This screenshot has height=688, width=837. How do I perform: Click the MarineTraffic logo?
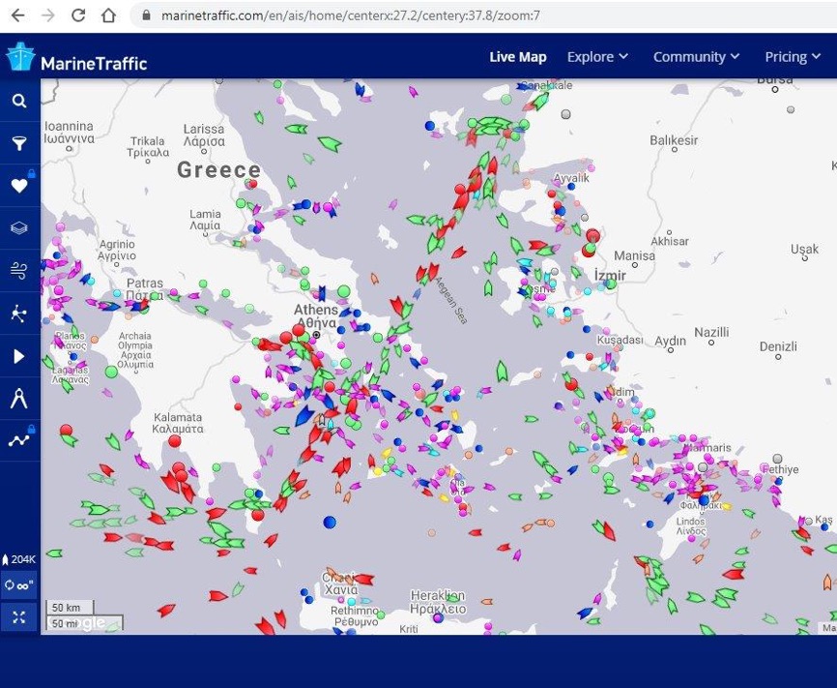click(x=76, y=57)
